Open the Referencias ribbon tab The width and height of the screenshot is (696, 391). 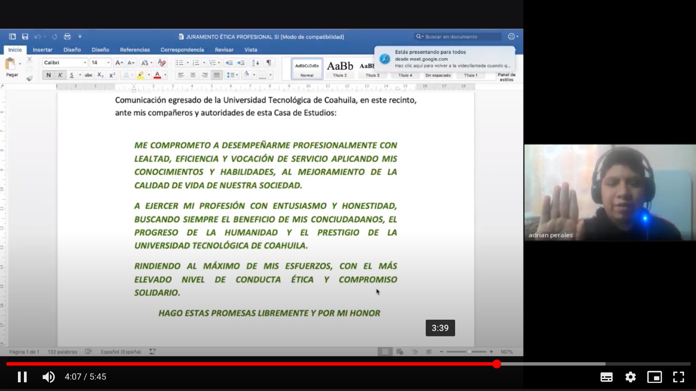click(135, 49)
